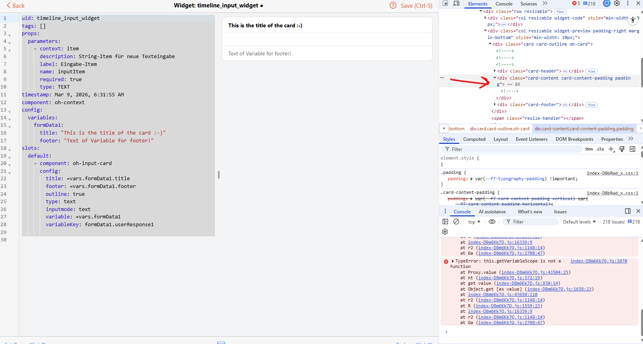Go Back to the previous page
This screenshot has width=643, height=344.
click(x=16, y=6)
